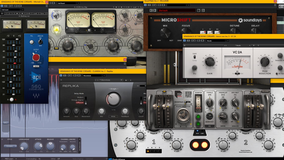Click the Redo arrow in API 560 toolbar
The width and height of the screenshot is (284, 160).
coord(12,13)
